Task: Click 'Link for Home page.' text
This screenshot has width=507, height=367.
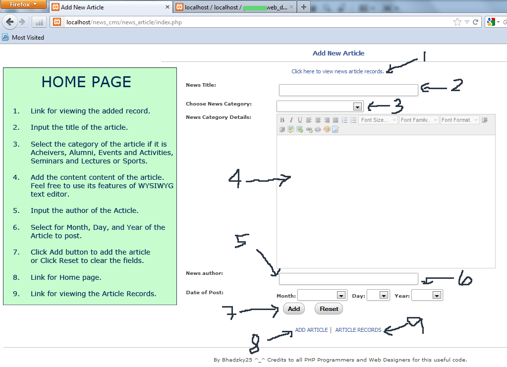Action: [x=66, y=277]
